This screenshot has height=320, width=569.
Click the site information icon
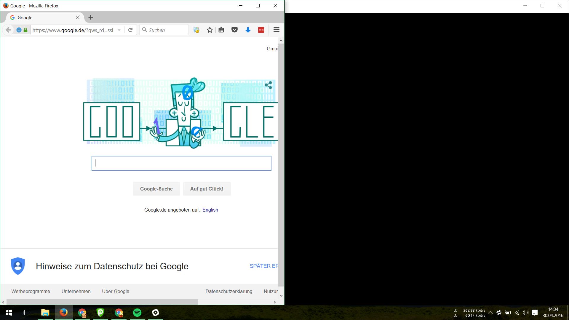tap(19, 30)
